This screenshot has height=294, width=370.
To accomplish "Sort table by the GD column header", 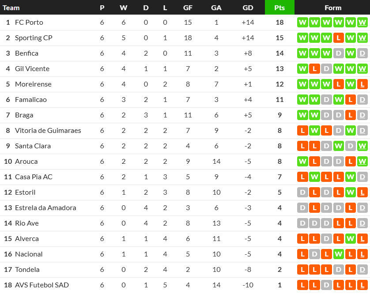I will click(248, 8).
